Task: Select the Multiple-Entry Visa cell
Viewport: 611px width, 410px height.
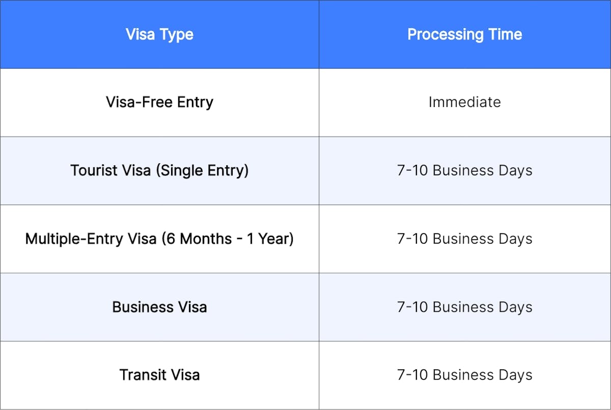Action: (x=159, y=239)
